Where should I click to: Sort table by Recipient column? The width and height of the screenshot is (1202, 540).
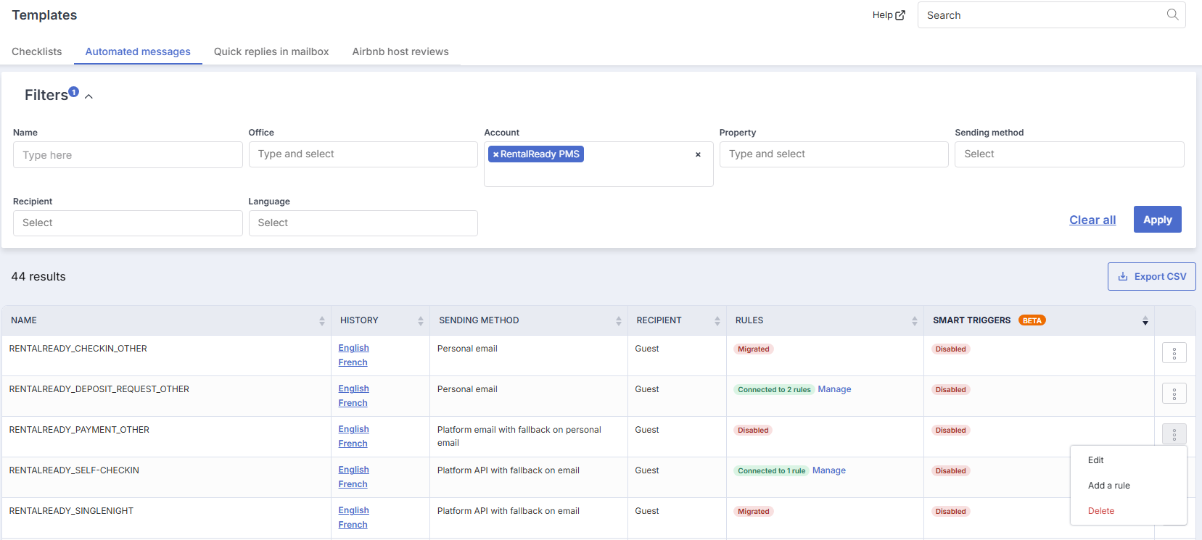point(717,320)
